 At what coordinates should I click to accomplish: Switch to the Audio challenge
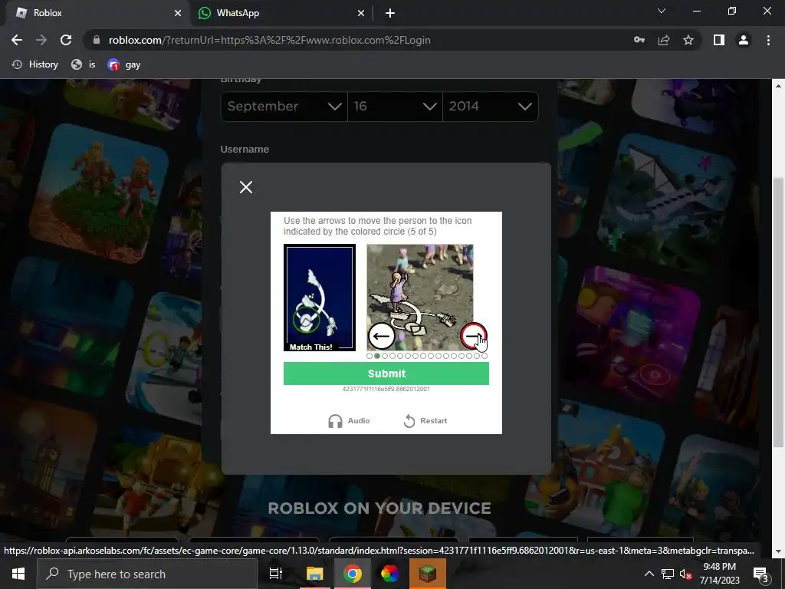(349, 421)
